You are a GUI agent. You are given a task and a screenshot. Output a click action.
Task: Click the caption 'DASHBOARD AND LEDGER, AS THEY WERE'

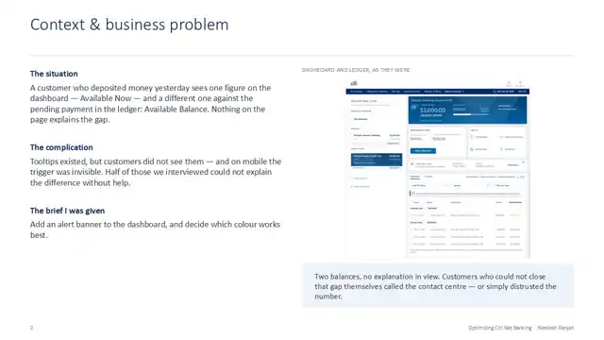coord(356,70)
